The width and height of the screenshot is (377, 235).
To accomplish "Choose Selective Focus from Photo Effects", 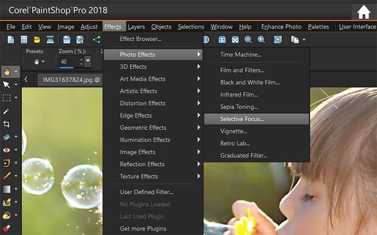I will tap(257, 119).
